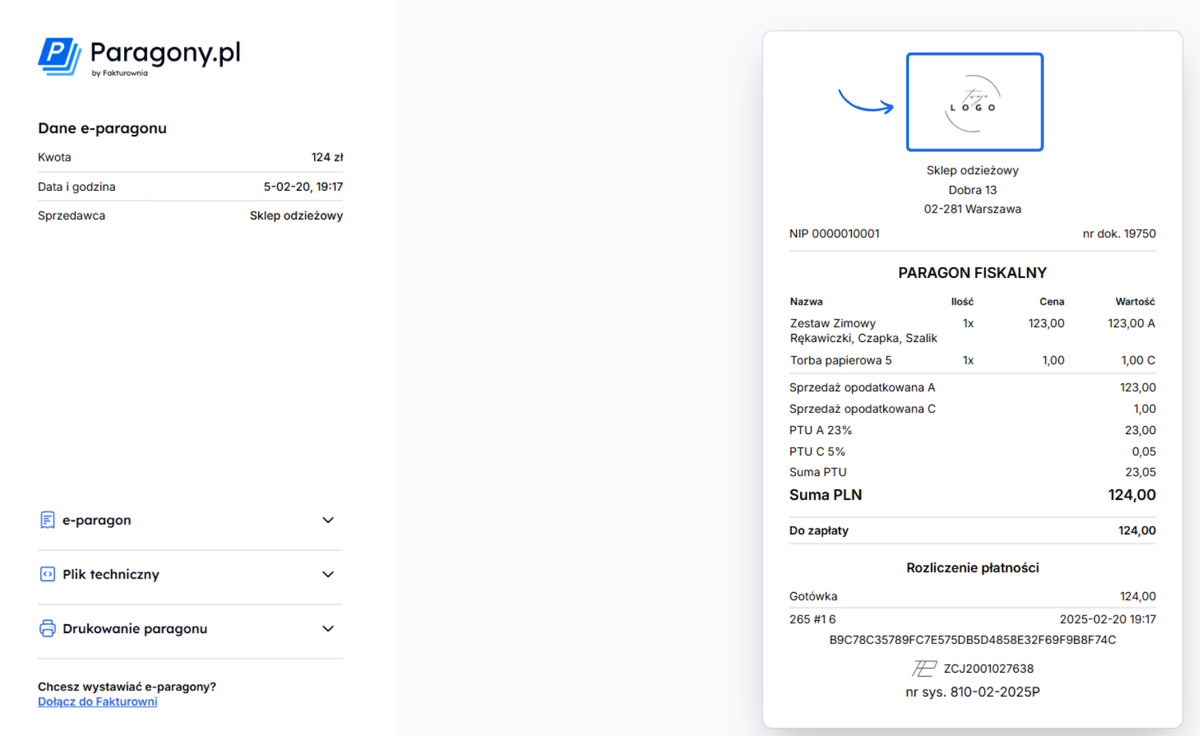Click the Paragony.pl brand name text
The width and height of the screenshot is (1200, 736).
166,52
